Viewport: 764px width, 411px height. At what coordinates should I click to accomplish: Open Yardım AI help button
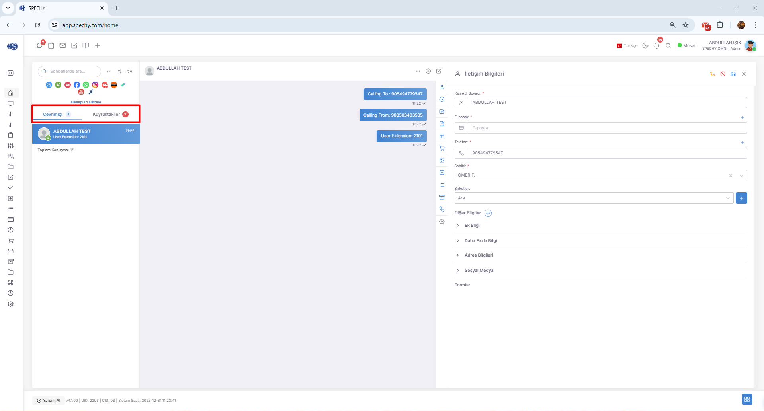[49, 401]
